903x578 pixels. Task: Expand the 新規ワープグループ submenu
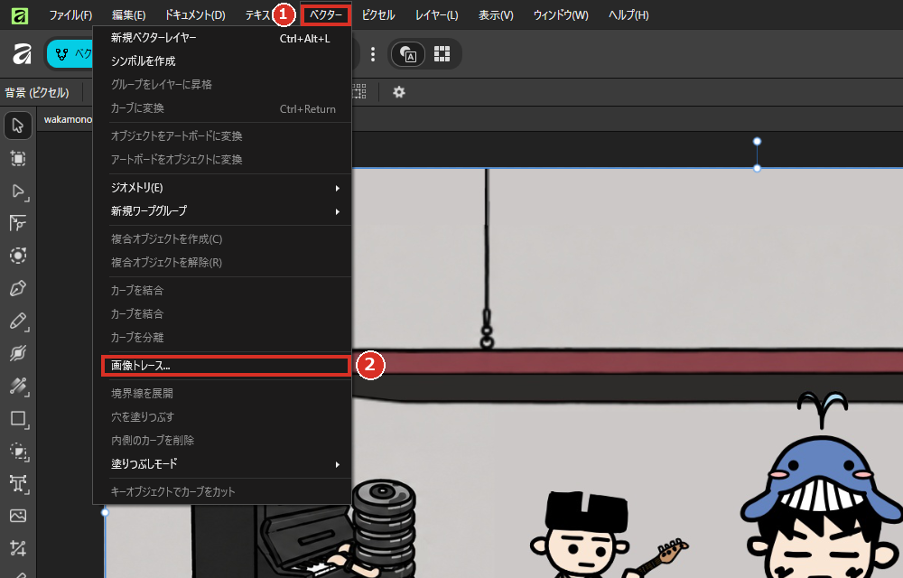[x=222, y=211]
